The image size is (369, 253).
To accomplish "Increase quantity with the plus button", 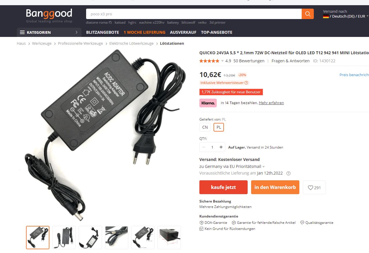I will [221, 147].
